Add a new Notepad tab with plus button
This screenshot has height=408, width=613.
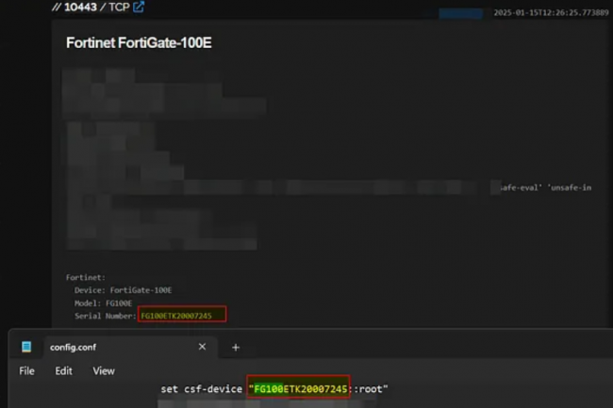(x=236, y=347)
